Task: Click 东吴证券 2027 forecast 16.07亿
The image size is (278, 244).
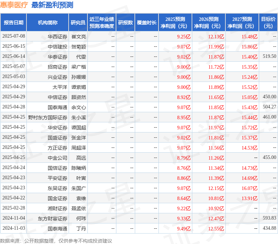Action: click(249, 188)
